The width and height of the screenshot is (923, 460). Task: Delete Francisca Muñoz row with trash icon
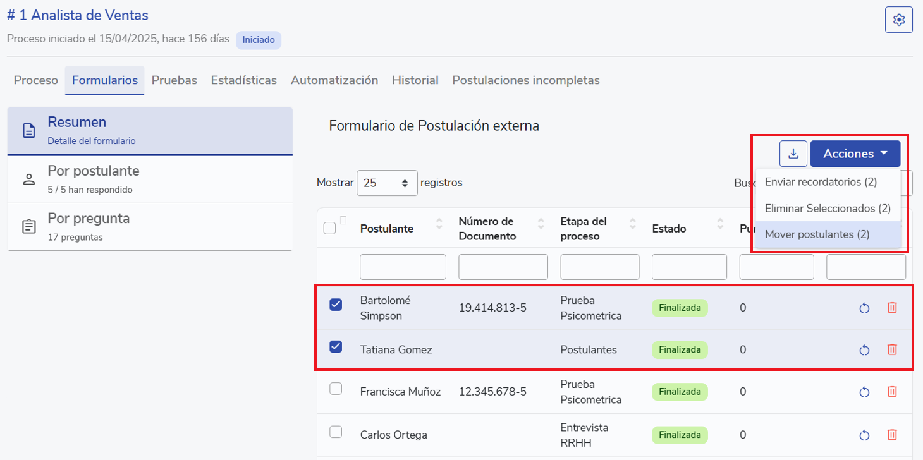(892, 392)
